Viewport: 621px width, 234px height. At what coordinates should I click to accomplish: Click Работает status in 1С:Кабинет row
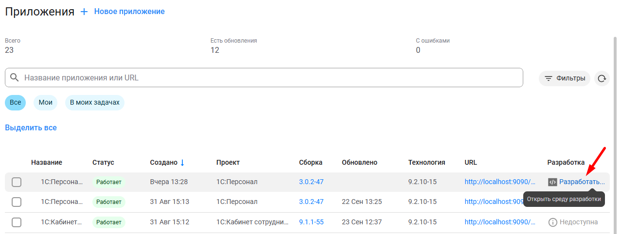pos(109,222)
